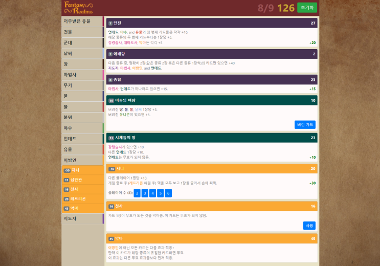Click the 어둠의 여왕 card header
This screenshot has width=380, height=266.
(x=212, y=100)
